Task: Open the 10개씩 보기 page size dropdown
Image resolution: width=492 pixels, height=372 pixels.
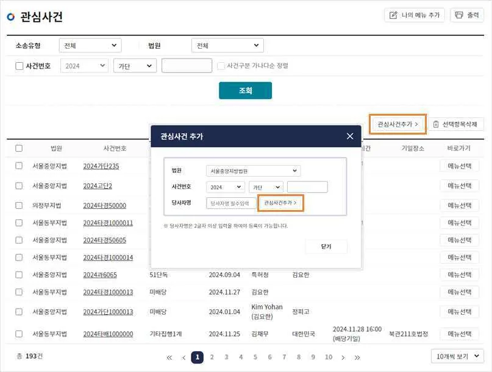Action: tap(457, 356)
